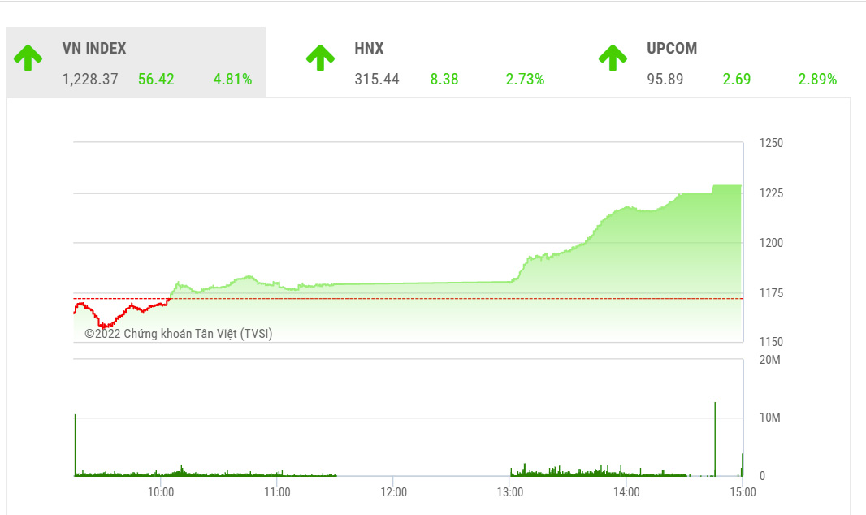Click the 15:00 time axis label
866x515 pixels.
[743, 491]
